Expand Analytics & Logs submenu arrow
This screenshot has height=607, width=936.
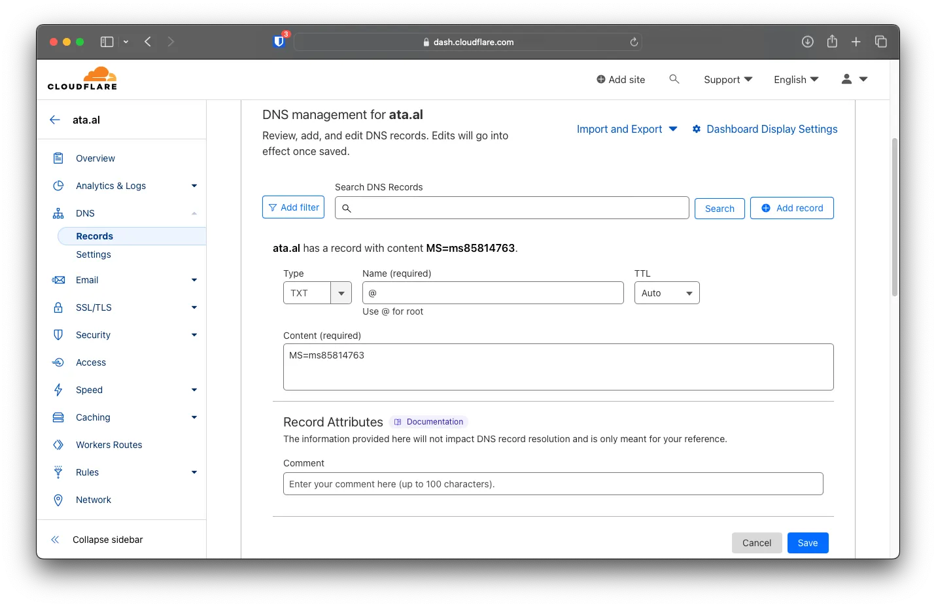pyautogui.click(x=194, y=186)
